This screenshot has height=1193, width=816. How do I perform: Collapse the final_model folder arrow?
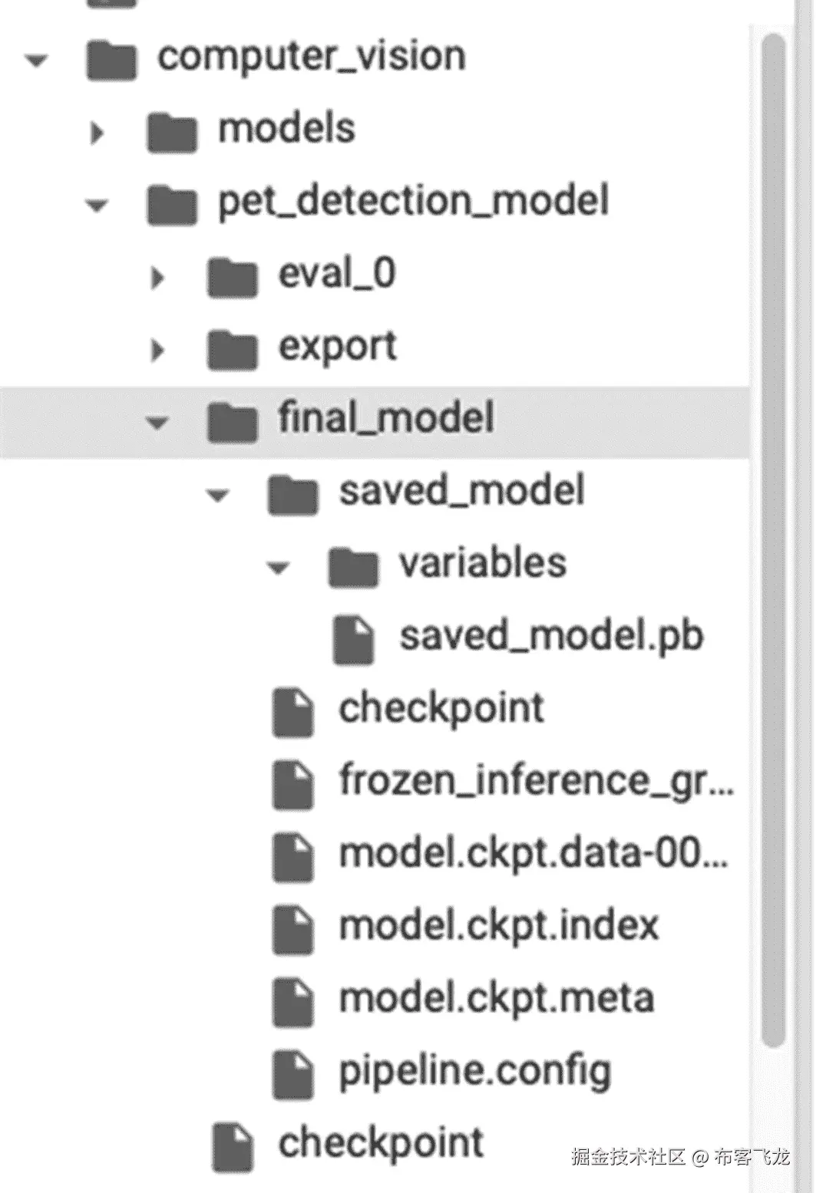[157, 423]
